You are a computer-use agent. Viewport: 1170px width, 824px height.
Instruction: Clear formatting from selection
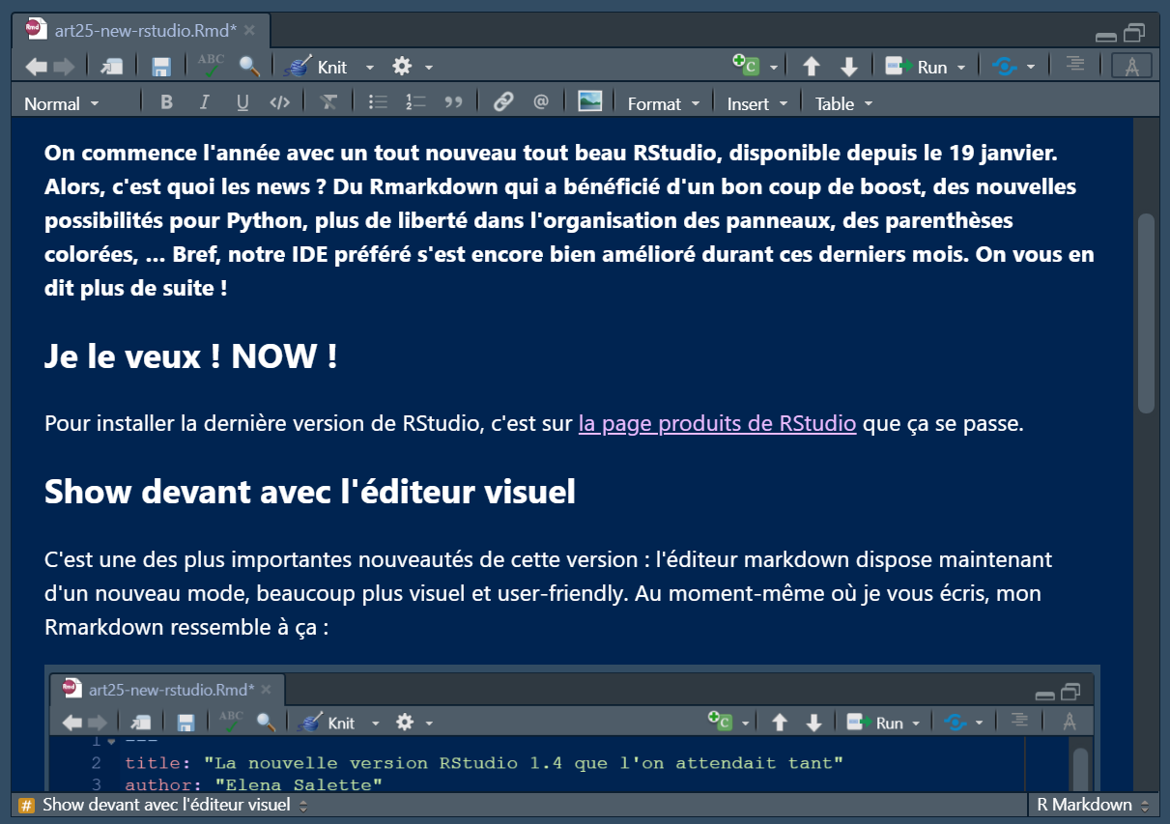[329, 102]
